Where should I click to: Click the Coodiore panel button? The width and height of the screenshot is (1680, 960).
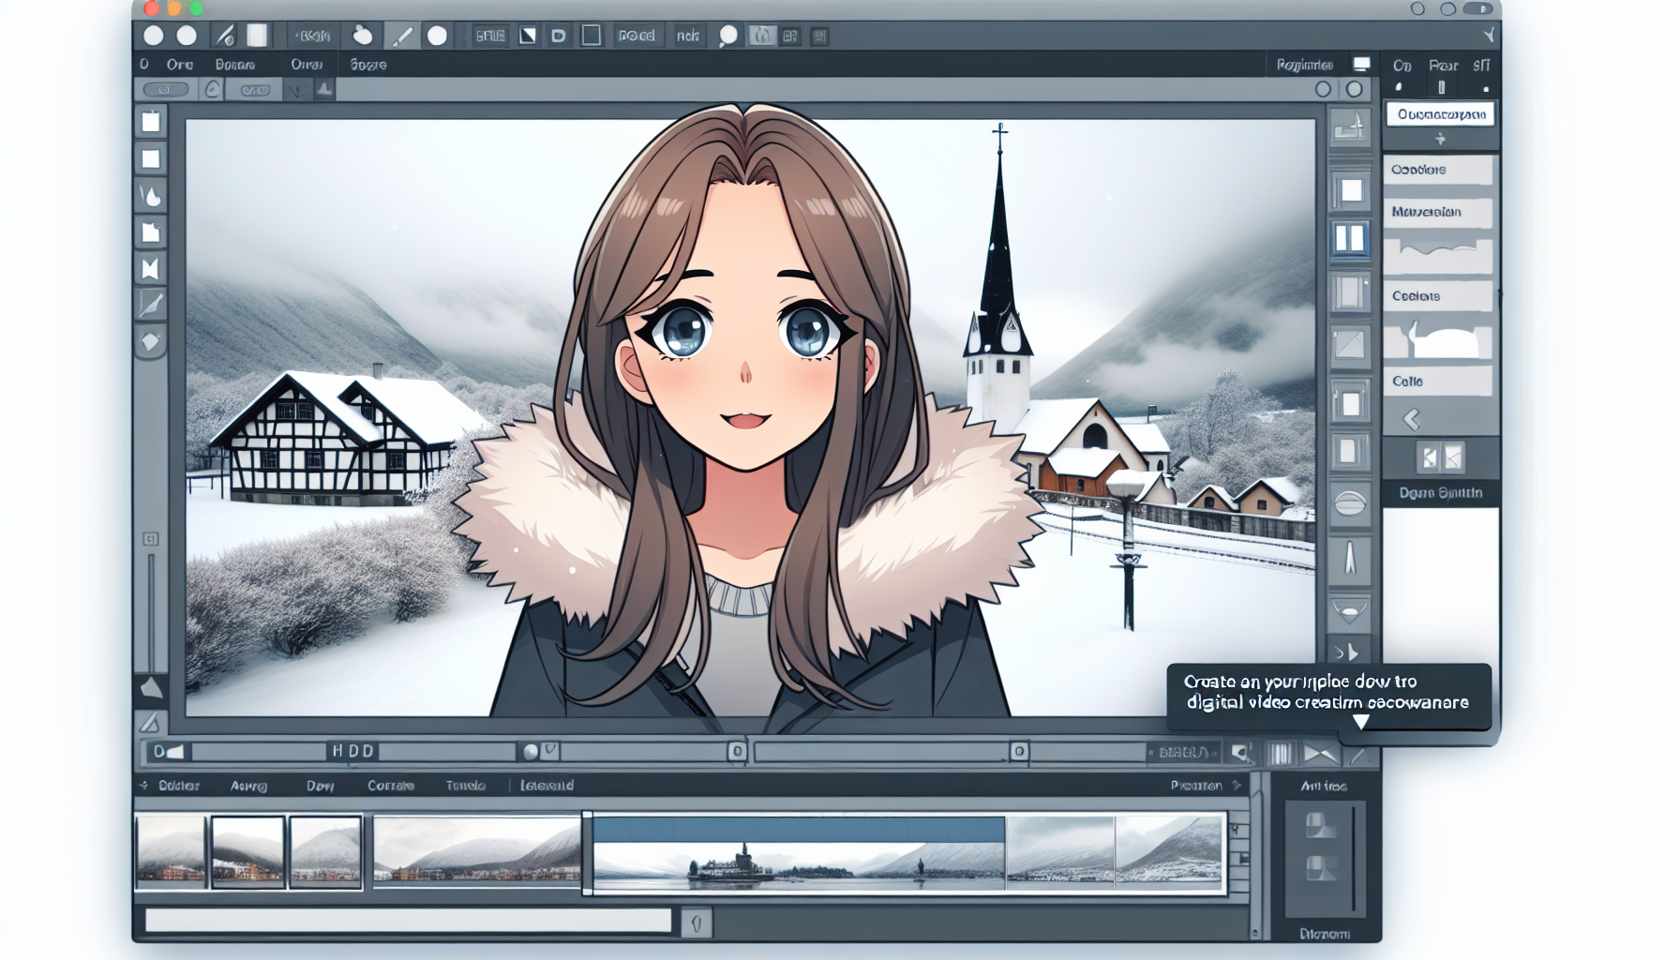(x=1436, y=170)
